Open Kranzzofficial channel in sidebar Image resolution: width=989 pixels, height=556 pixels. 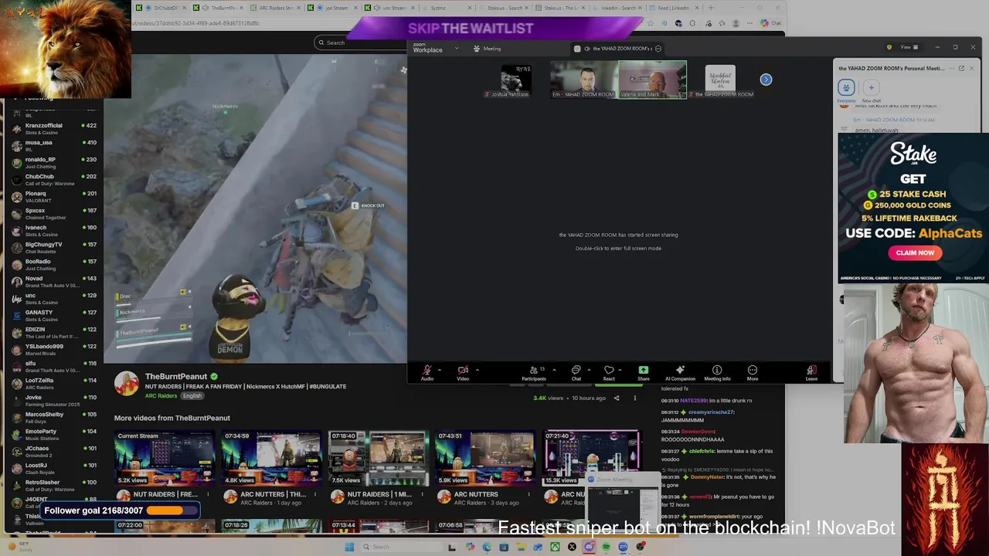click(54, 129)
